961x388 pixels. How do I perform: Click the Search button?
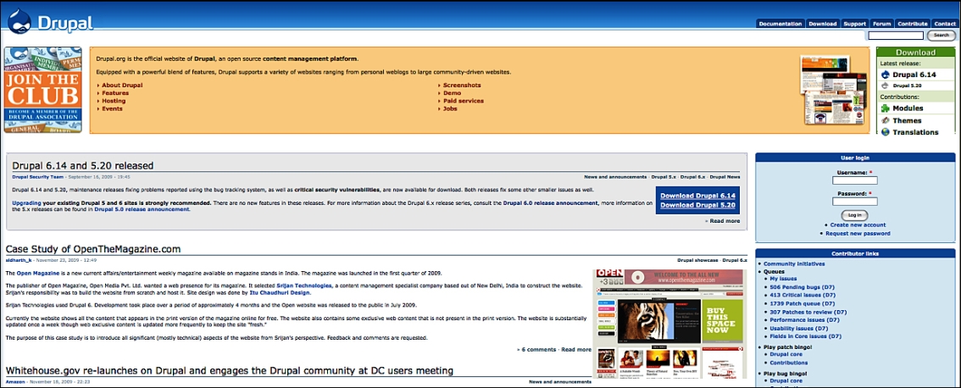pyautogui.click(x=942, y=36)
